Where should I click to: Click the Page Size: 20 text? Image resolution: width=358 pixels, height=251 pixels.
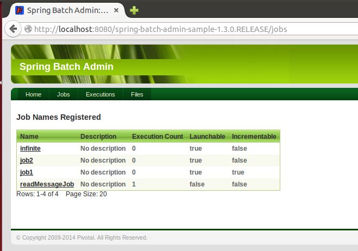click(86, 194)
